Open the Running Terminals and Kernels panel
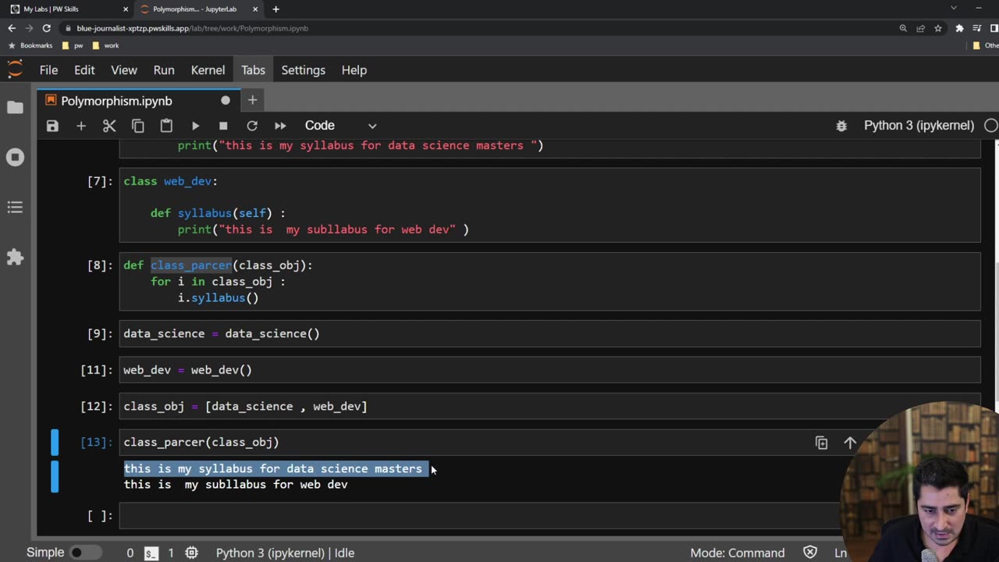999x562 pixels. coord(15,157)
